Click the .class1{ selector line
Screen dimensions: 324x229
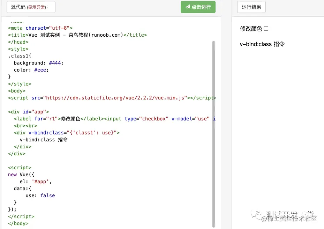[x=20, y=56]
